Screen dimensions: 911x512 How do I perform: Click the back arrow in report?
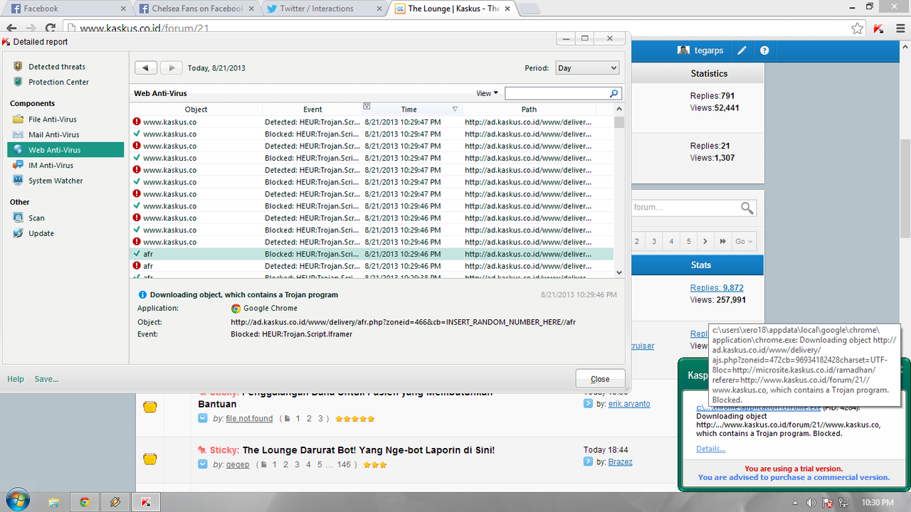pyautogui.click(x=146, y=68)
